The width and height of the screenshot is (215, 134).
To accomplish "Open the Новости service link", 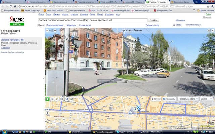I will point(74,14).
